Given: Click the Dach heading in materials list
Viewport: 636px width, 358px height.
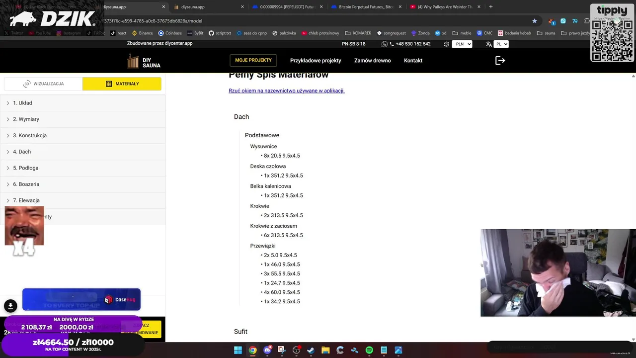Looking at the screenshot, I should click(x=241, y=117).
